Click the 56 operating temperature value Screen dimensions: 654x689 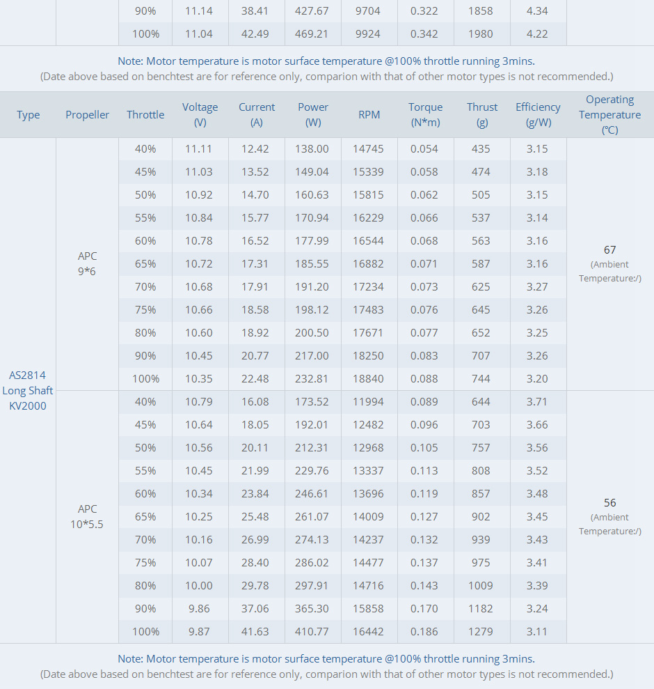(609, 502)
